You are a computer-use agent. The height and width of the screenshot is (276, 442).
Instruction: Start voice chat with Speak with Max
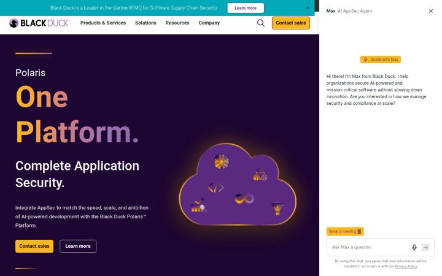point(380,59)
